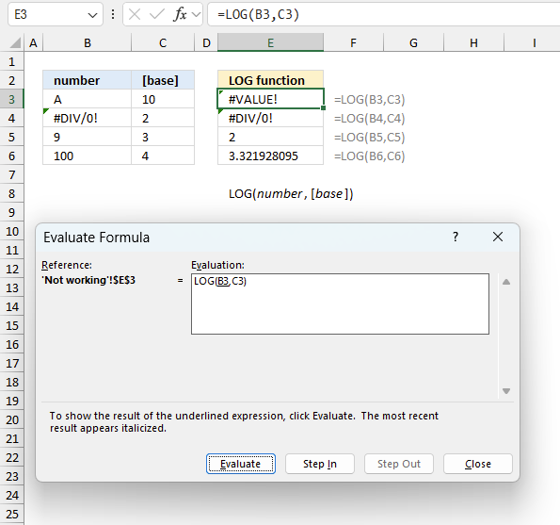Viewport: 560px width, 525px height.
Task: Select column E header
Action: point(270,43)
